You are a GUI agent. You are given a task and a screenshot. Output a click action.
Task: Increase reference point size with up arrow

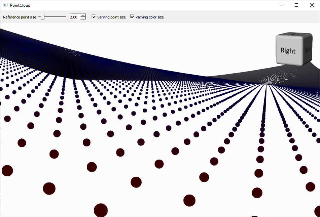83,15
